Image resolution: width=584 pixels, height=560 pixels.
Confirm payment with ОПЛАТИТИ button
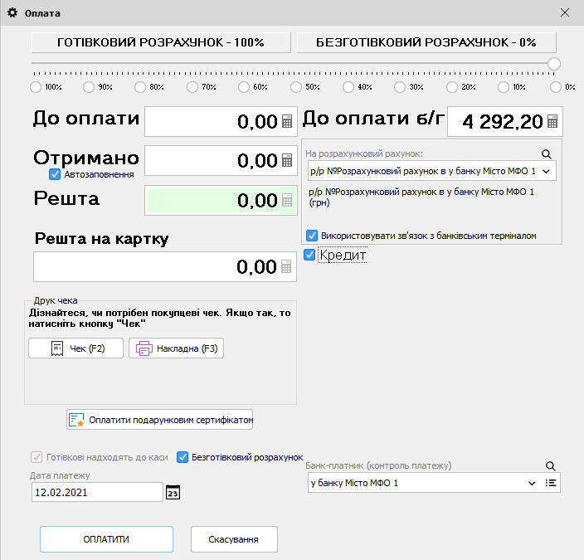pos(106,539)
